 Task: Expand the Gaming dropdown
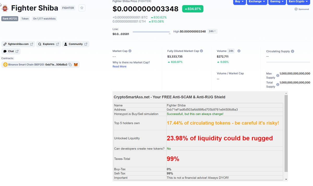[x=277, y=2]
